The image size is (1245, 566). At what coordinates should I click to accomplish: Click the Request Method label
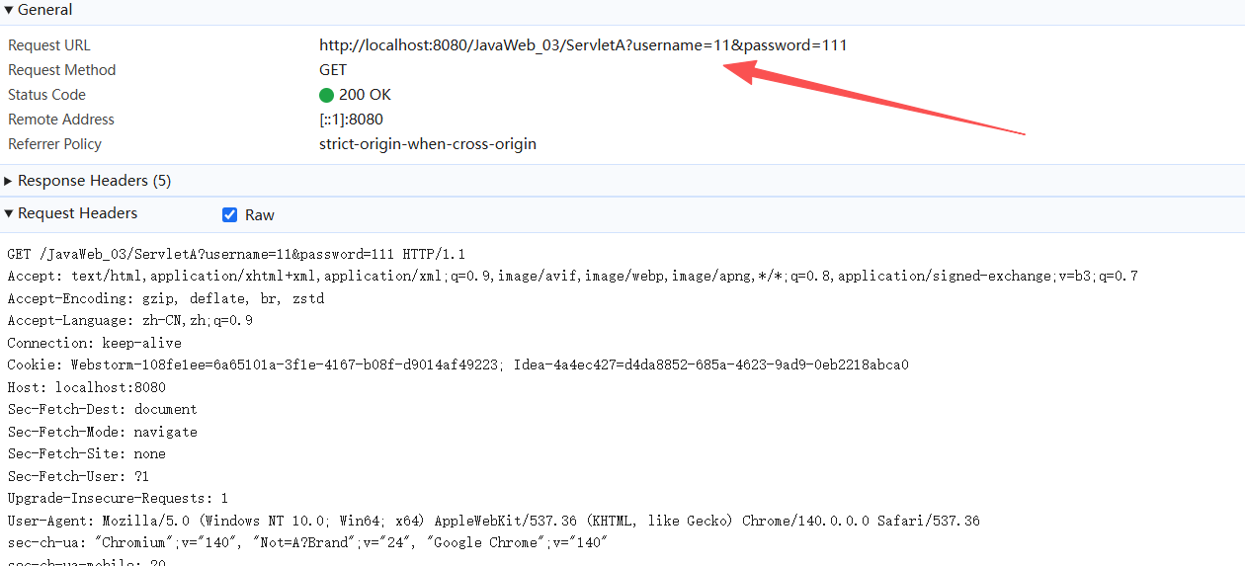pos(62,70)
